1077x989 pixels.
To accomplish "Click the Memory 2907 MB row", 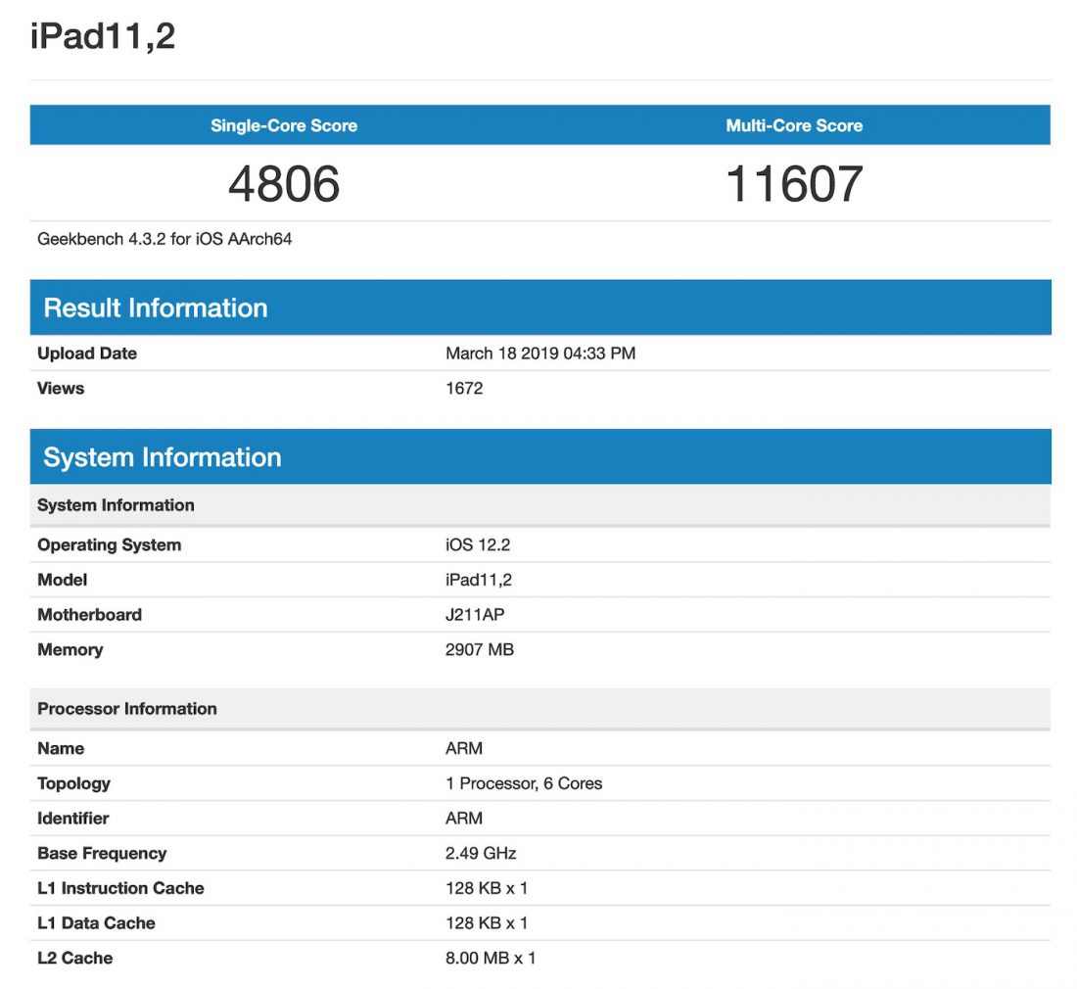I will pyautogui.click(x=479, y=649).
